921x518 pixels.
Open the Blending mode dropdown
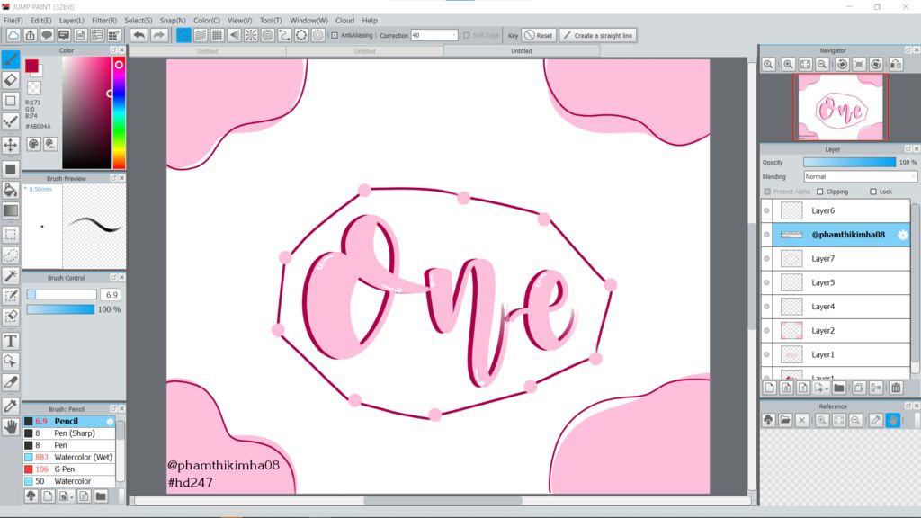tap(860, 177)
